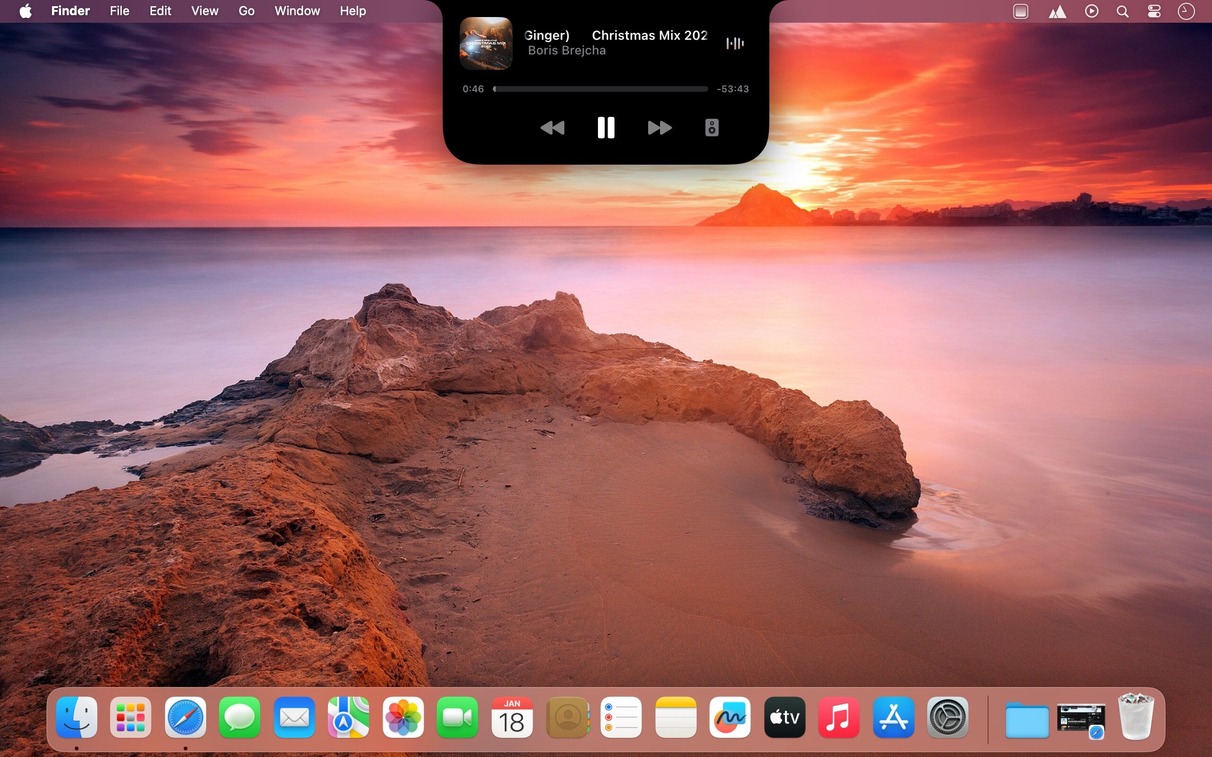Image resolution: width=1212 pixels, height=757 pixels.
Task: Rewind to the previous track
Action: click(x=553, y=128)
